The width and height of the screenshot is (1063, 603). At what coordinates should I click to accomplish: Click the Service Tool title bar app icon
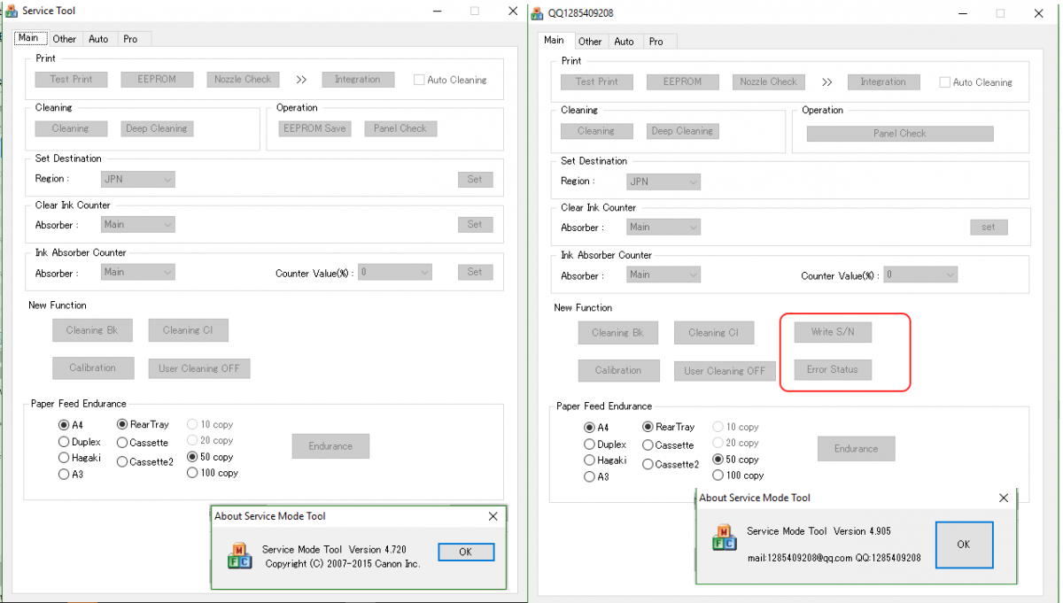pos(10,11)
